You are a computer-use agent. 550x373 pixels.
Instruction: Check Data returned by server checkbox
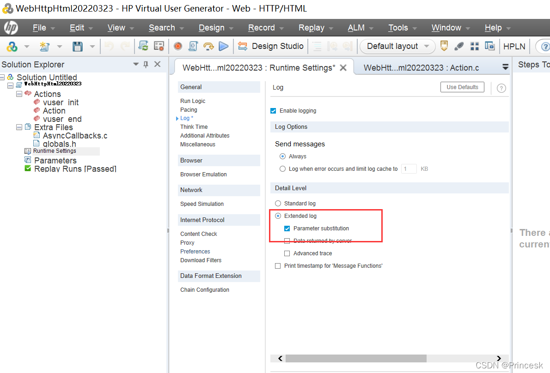287,241
